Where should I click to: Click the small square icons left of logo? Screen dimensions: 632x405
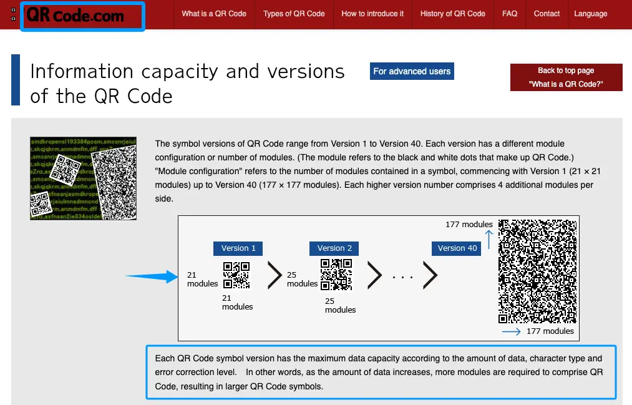click(13, 14)
